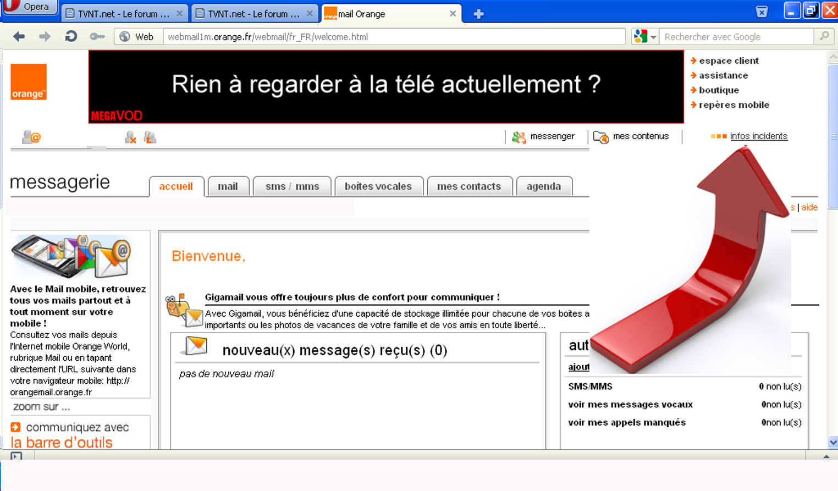Click the orange contact icon next to delete contact
Viewport: 838px width, 491px height.
(150, 137)
